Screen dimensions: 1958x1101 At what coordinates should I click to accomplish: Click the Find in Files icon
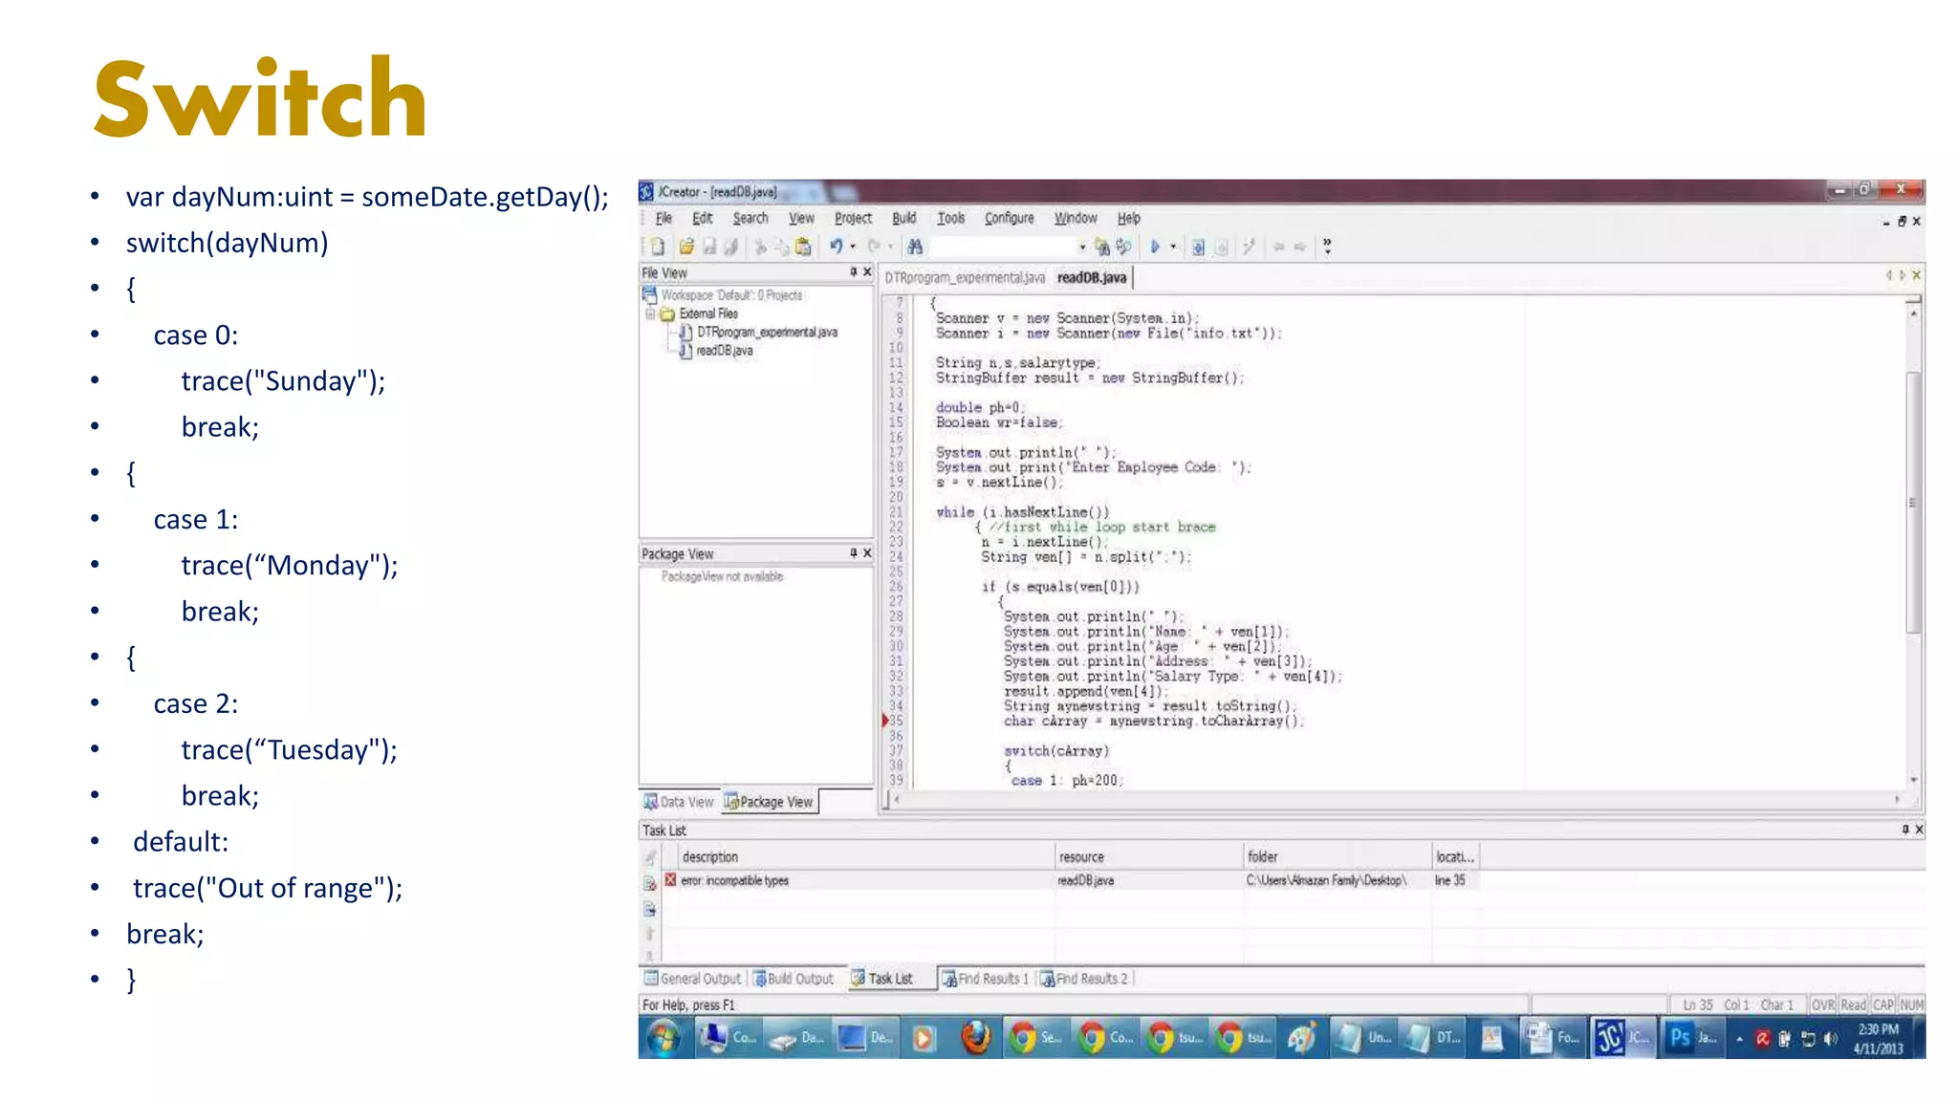[1102, 247]
